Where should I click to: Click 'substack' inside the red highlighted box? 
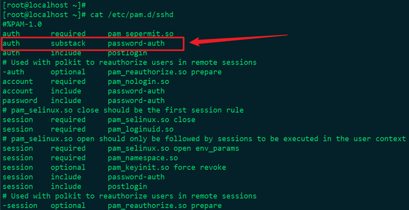(x=68, y=43)
